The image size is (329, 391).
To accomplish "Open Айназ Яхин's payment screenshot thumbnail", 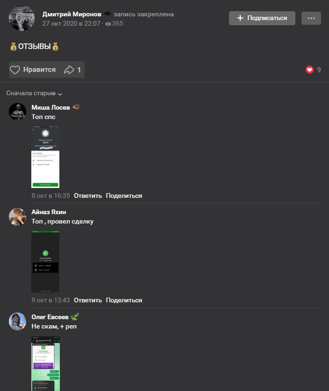I will tap(45, 262).
